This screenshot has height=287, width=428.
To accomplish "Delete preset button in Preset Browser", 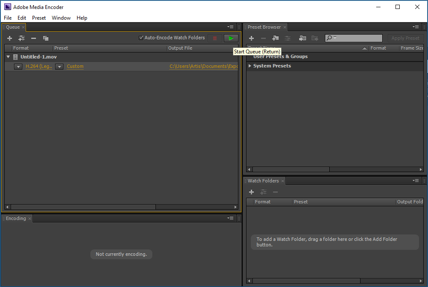I will pos(263,38).
